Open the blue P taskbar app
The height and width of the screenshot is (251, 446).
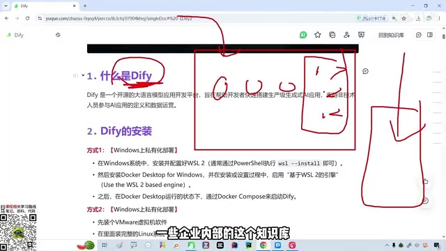tap(277, 245)
